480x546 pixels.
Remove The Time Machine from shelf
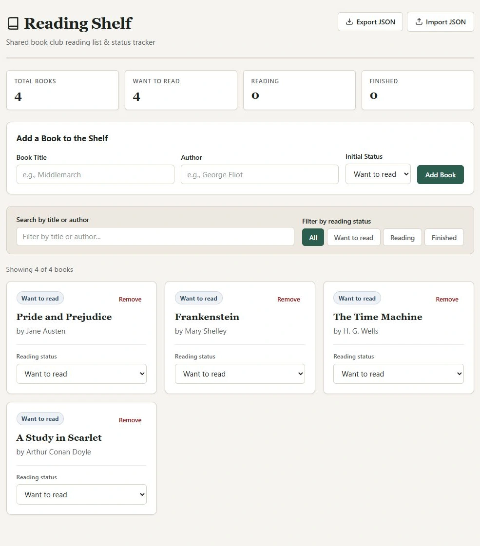coord(447,299)
